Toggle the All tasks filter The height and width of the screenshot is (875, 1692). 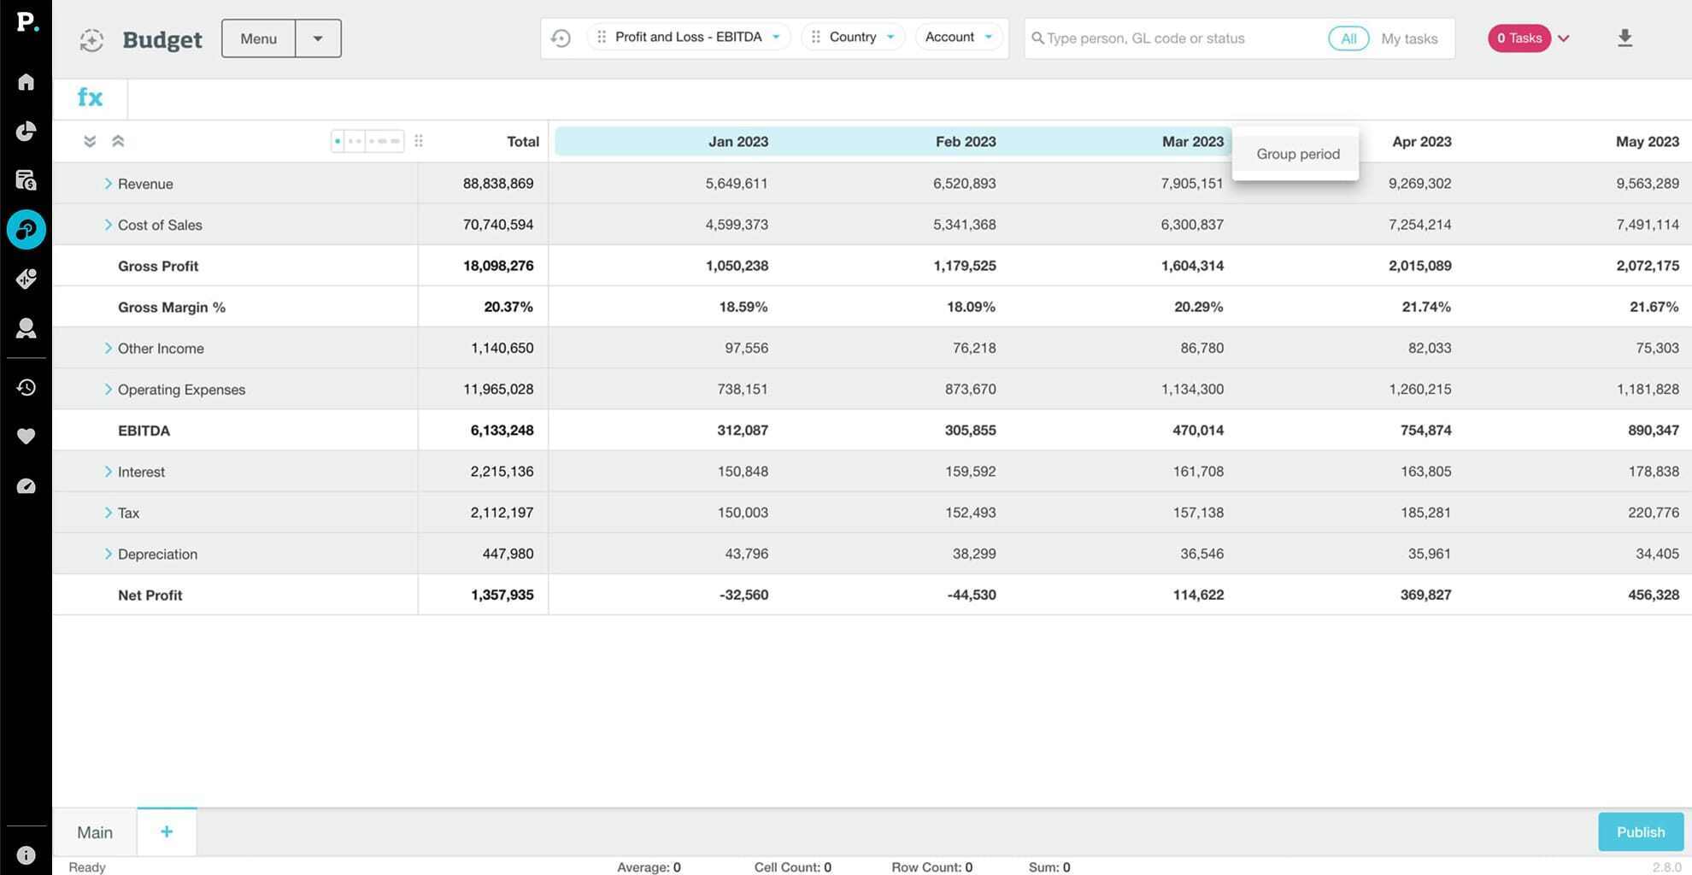[1348, 38]
